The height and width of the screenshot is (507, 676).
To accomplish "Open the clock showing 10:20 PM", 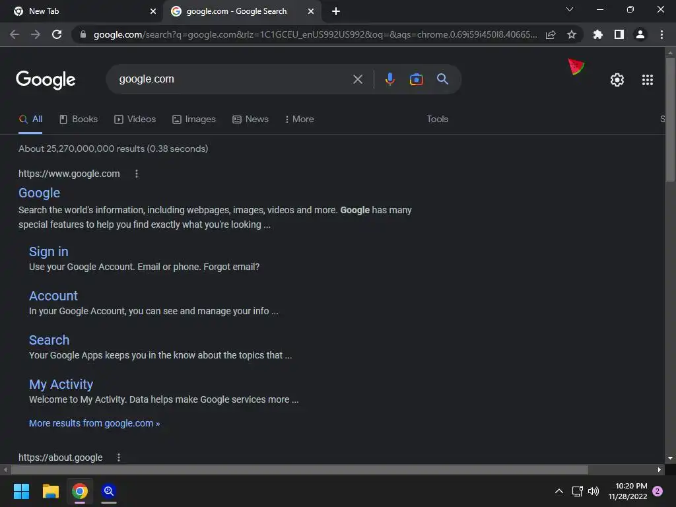I will point(628,491).
